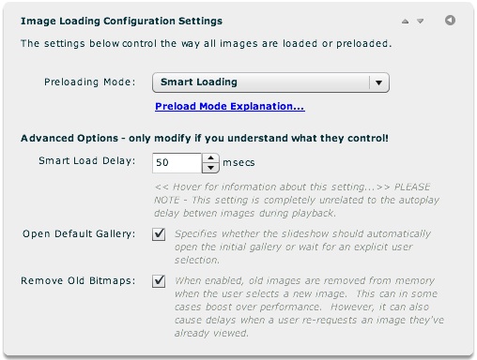This screenshot has height=360, width=477.
Task: Click the Image Loading Configuration Settings title
Action: (x=121, y=21)
